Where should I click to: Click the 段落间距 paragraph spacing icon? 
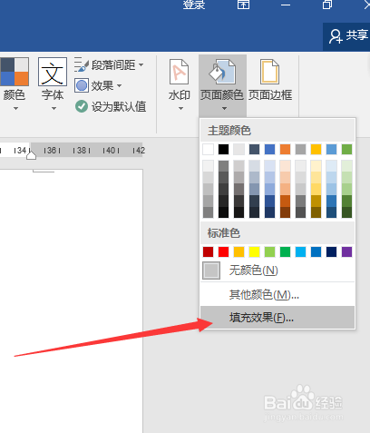coord(82,64)
